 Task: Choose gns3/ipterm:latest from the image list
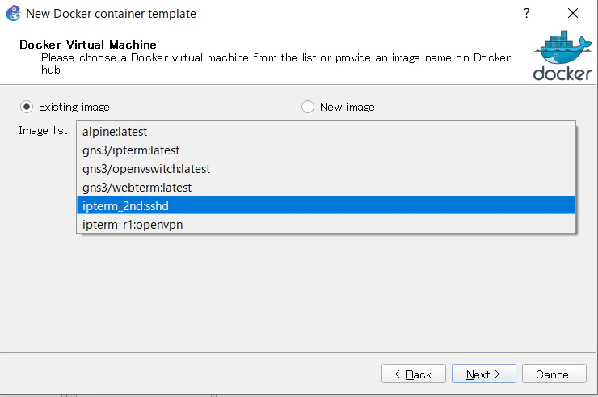click(326, 150)
